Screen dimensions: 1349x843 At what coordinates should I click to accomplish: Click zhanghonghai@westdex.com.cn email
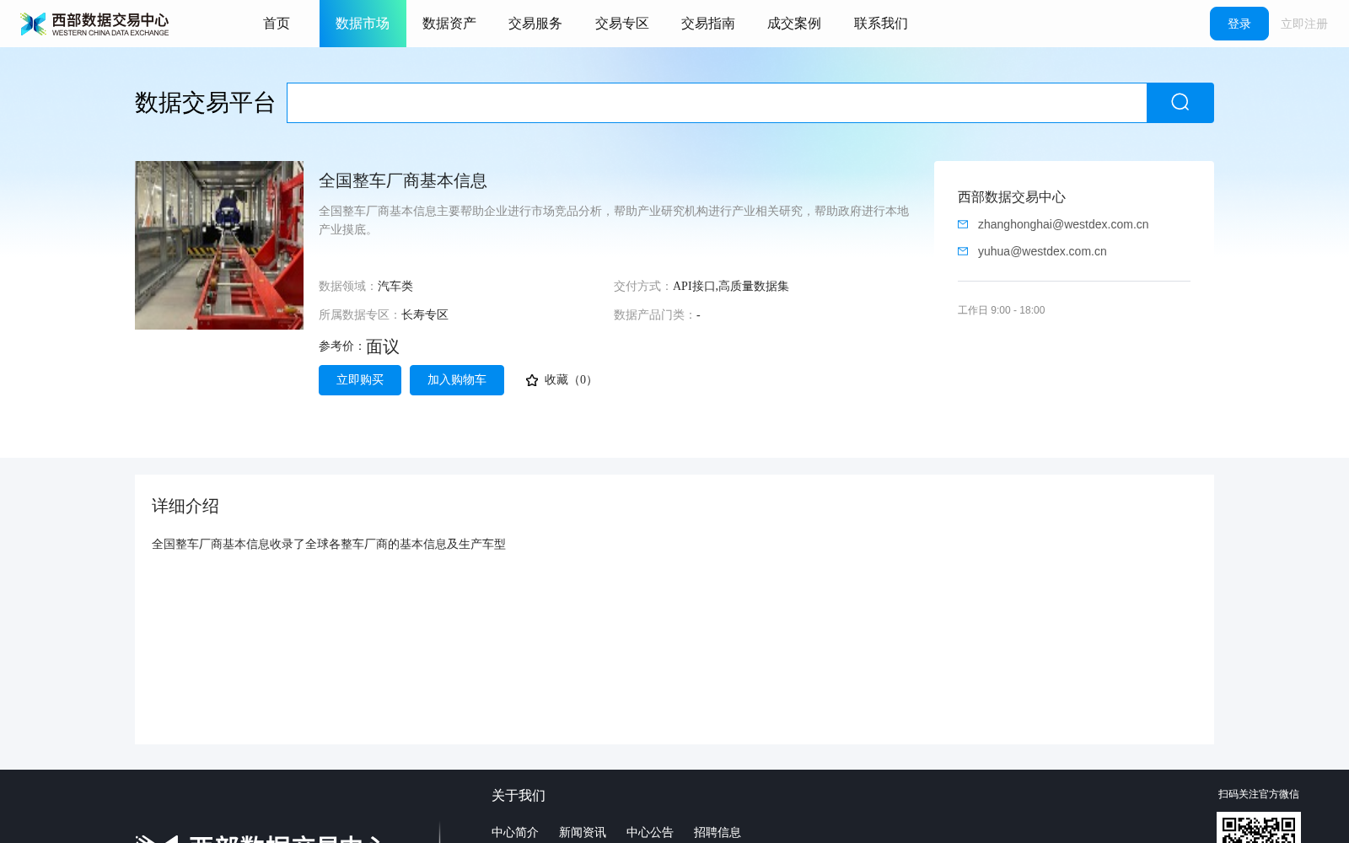1063,224
